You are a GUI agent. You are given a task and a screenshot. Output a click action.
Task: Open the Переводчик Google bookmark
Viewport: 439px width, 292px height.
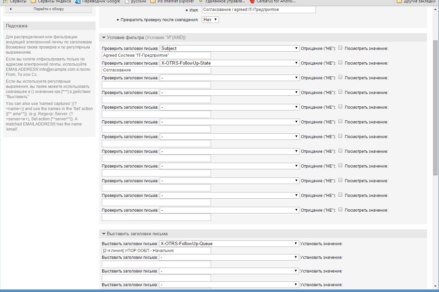pos(98,1)
